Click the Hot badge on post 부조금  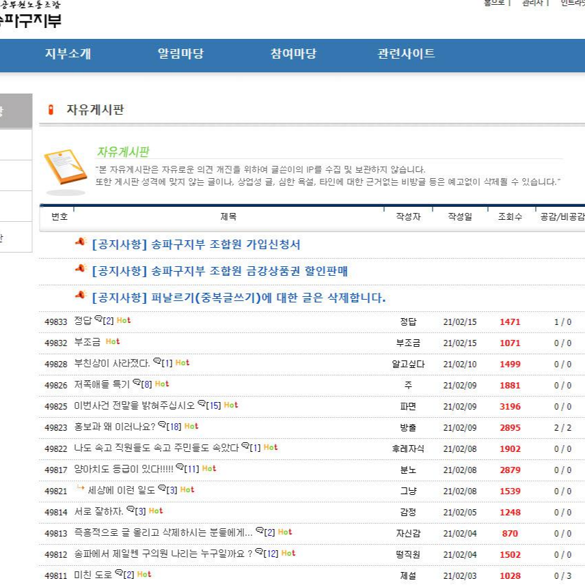pyautogui.click(x=113, y=342)
